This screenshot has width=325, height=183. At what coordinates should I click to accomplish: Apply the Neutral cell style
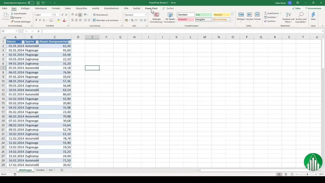click(222, 15)
